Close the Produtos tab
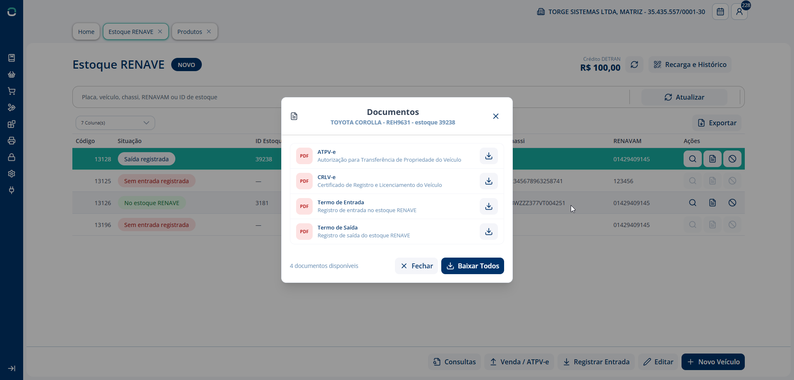The image size is (794, 380). [209, 31]
